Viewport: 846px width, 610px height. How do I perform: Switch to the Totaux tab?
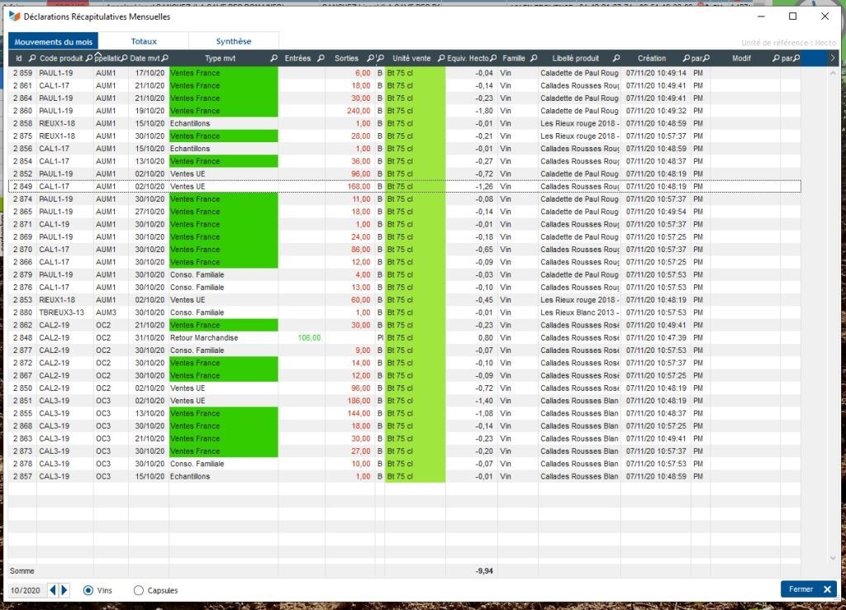[144, 41]
